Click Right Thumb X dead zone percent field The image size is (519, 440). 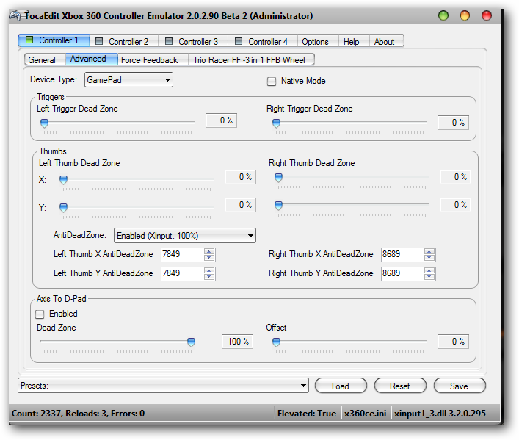tap(455, 177)
